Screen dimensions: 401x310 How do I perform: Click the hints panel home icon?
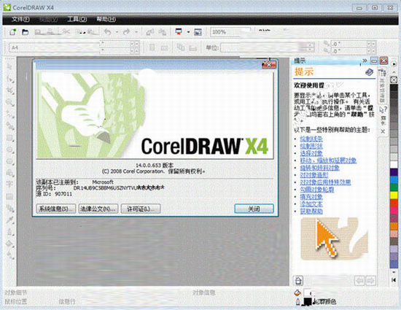298,281
